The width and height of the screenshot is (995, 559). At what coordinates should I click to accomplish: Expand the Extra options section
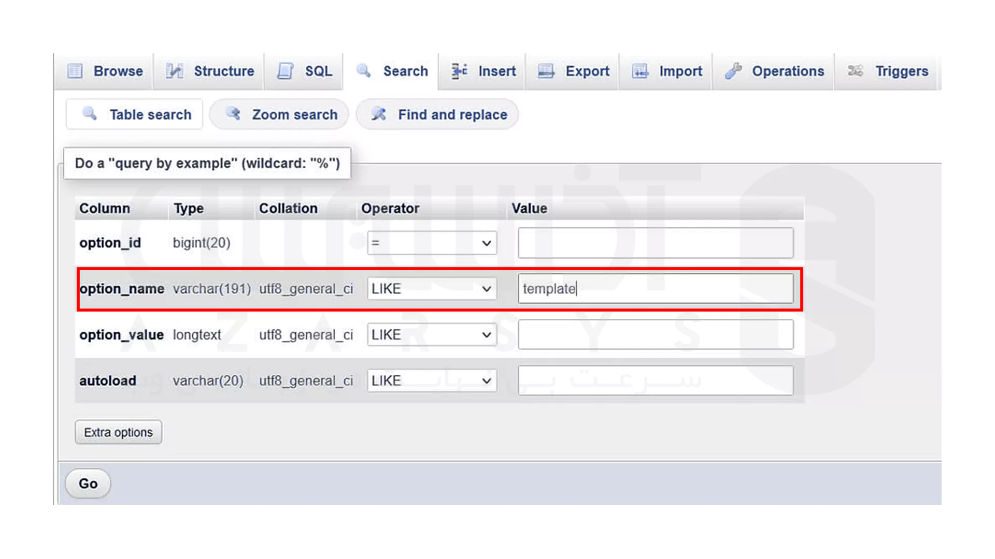coord(118,432)
